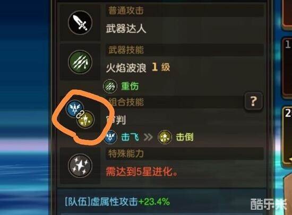The height and width of the screenshot is (215, 292).
Task: Tap the small 重伤 status icon
Action: [x=110, y=86]
